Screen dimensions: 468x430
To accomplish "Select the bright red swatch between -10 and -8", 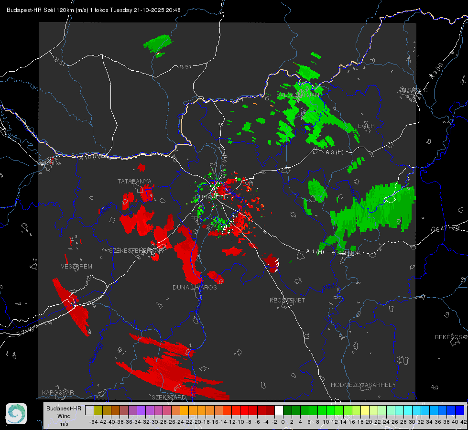I will 244,410.
